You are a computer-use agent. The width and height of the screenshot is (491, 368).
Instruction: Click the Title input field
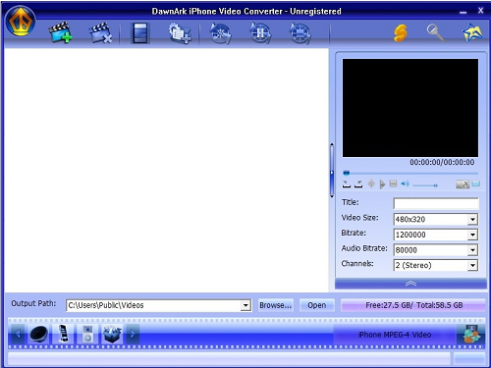[436, 203]
